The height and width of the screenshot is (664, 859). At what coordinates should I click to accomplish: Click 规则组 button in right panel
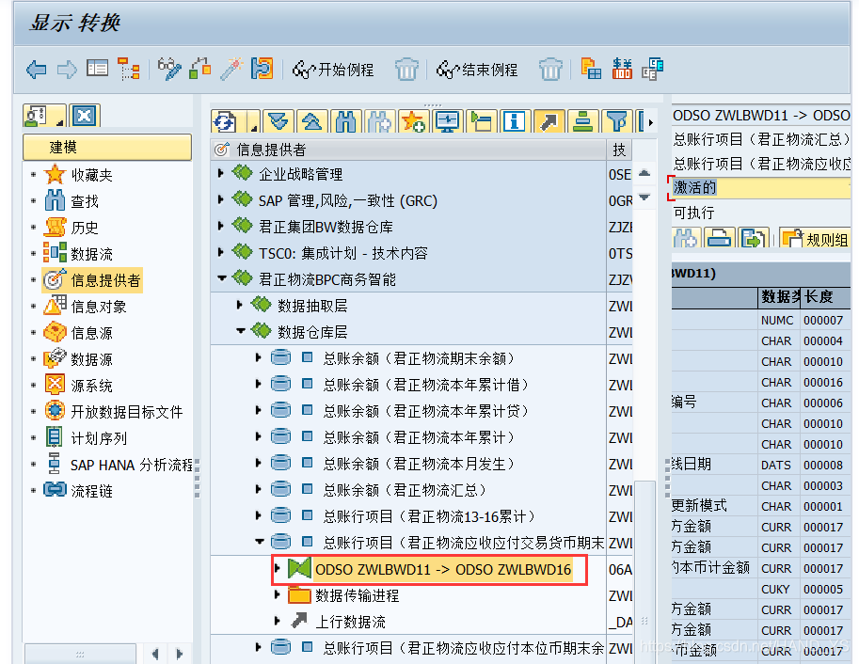tap(815, 238)
